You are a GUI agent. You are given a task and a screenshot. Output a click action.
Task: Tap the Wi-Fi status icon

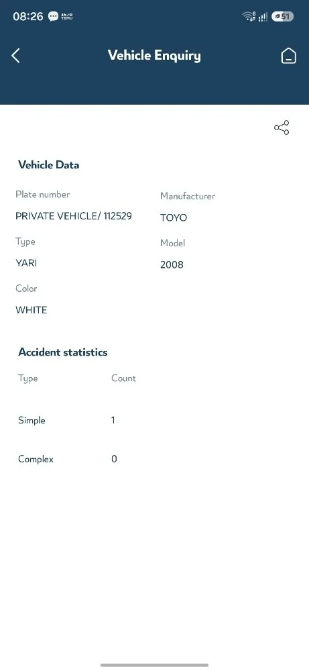pyautogui.click(x=249, y=17)
